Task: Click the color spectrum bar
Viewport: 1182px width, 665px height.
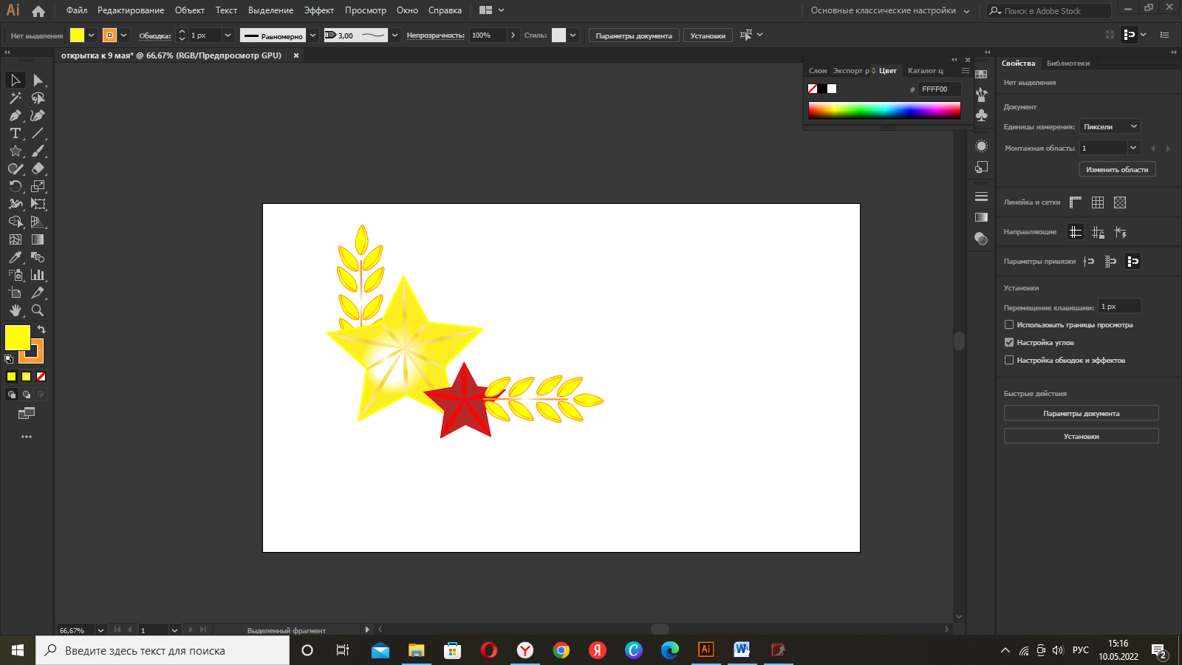Action: pyautogui.click(x=884, y=110)
